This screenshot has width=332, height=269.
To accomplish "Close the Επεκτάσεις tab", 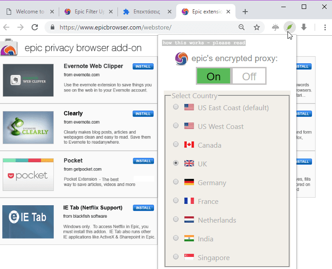I will [x=170, y=12].
